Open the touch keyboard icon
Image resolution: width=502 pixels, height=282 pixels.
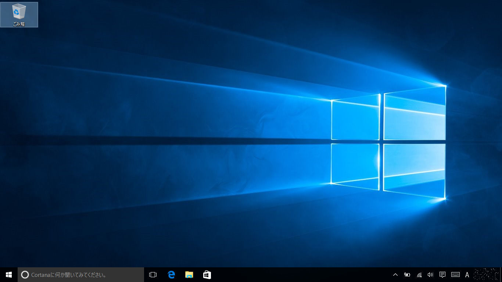coord(455,275)
